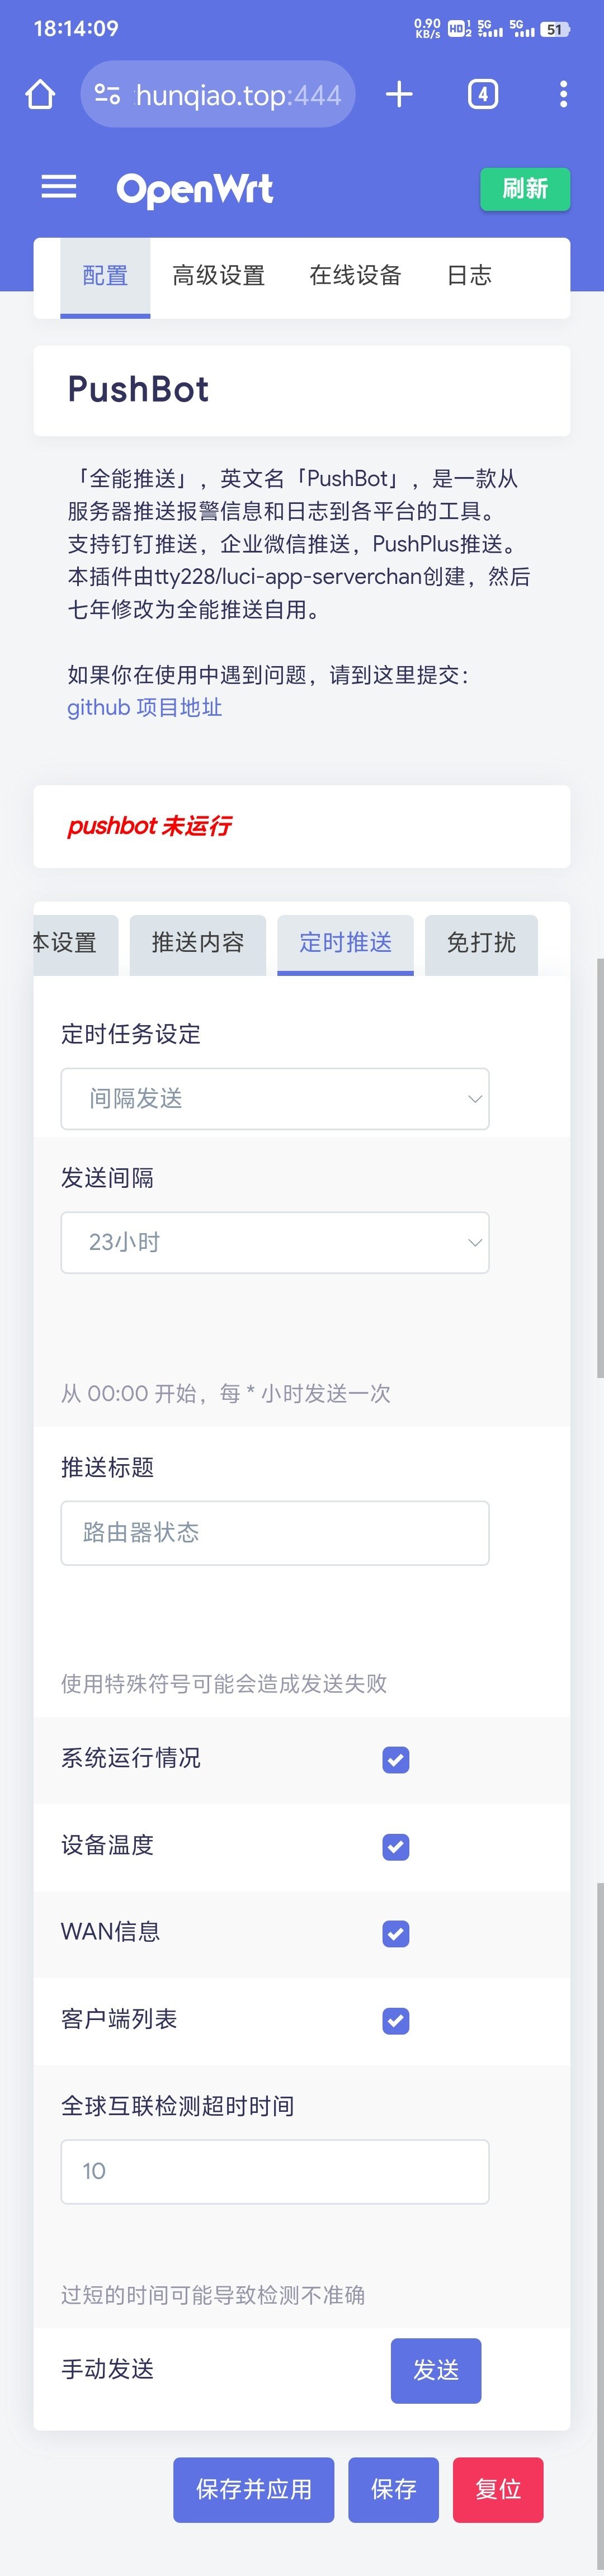604x2576 pixels.
Task: Open the 发送间隔 dropdown
Action: coord(275,1243)
